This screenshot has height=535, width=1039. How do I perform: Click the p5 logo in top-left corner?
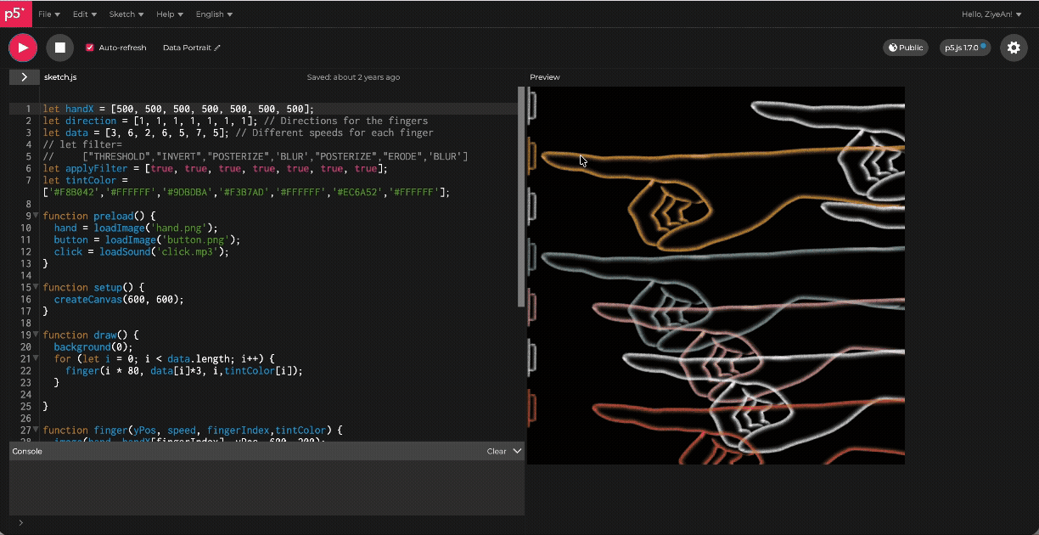[16, 14]
